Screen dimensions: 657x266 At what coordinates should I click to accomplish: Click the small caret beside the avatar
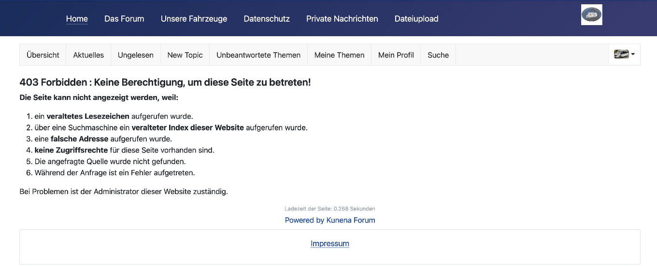point(633,55)
